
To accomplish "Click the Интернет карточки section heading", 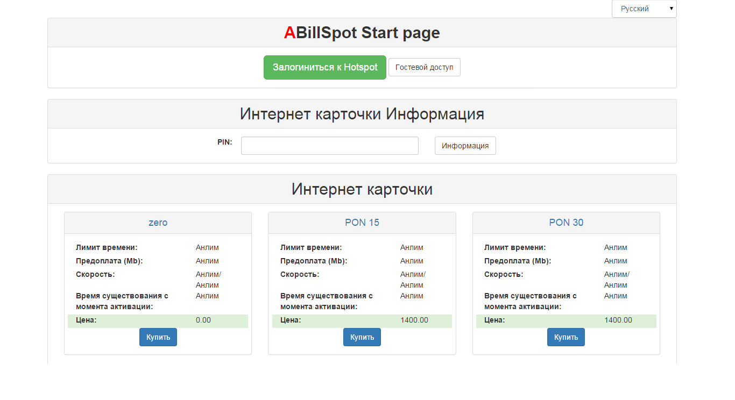I will coord(362,189).
